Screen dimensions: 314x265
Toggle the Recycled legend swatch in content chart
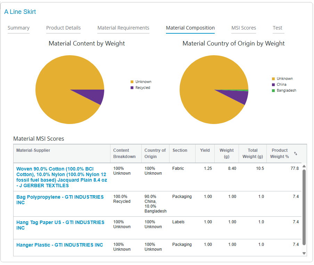click(x=132, y=88)
